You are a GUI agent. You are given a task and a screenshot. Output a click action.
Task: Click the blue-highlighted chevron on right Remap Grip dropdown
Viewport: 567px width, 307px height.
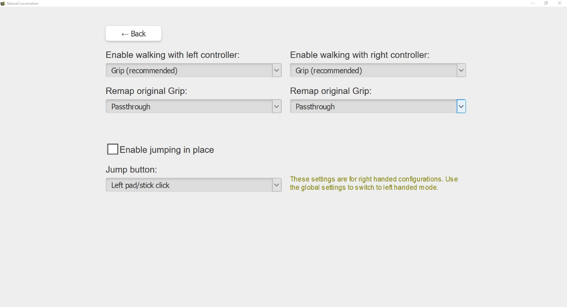coord(461,106)
